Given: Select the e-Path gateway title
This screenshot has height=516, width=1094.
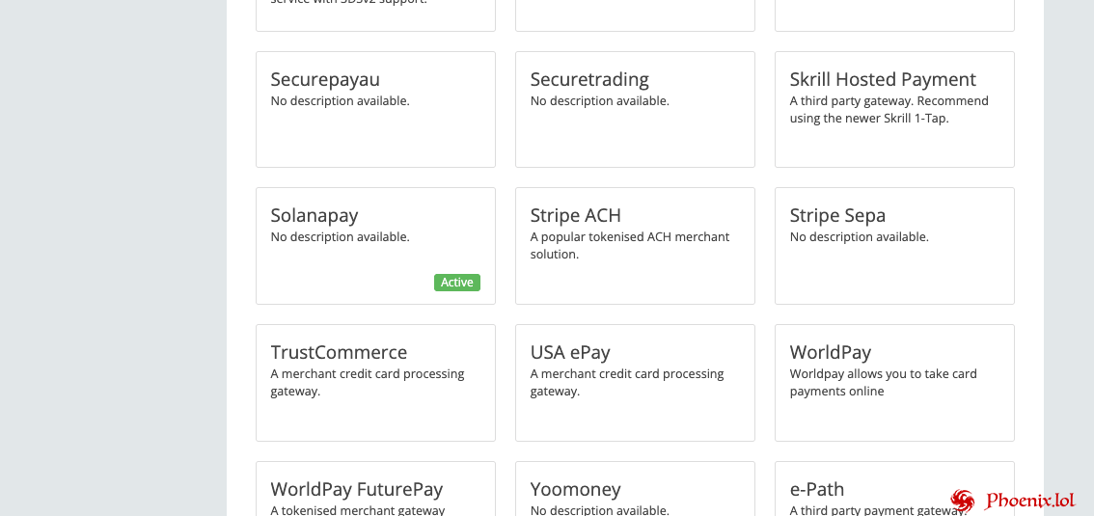Looking at the screenshot, I should click(x=816, y=489).
